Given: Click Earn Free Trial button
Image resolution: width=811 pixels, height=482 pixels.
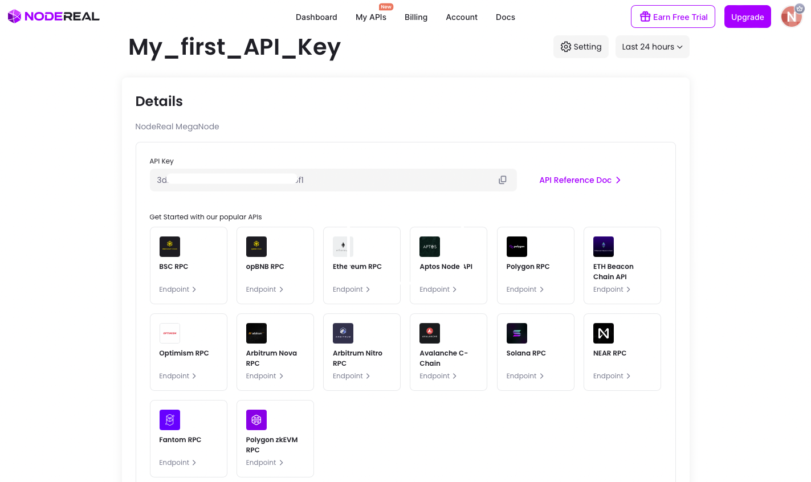Looking at the screenshot, I should 673,17.
